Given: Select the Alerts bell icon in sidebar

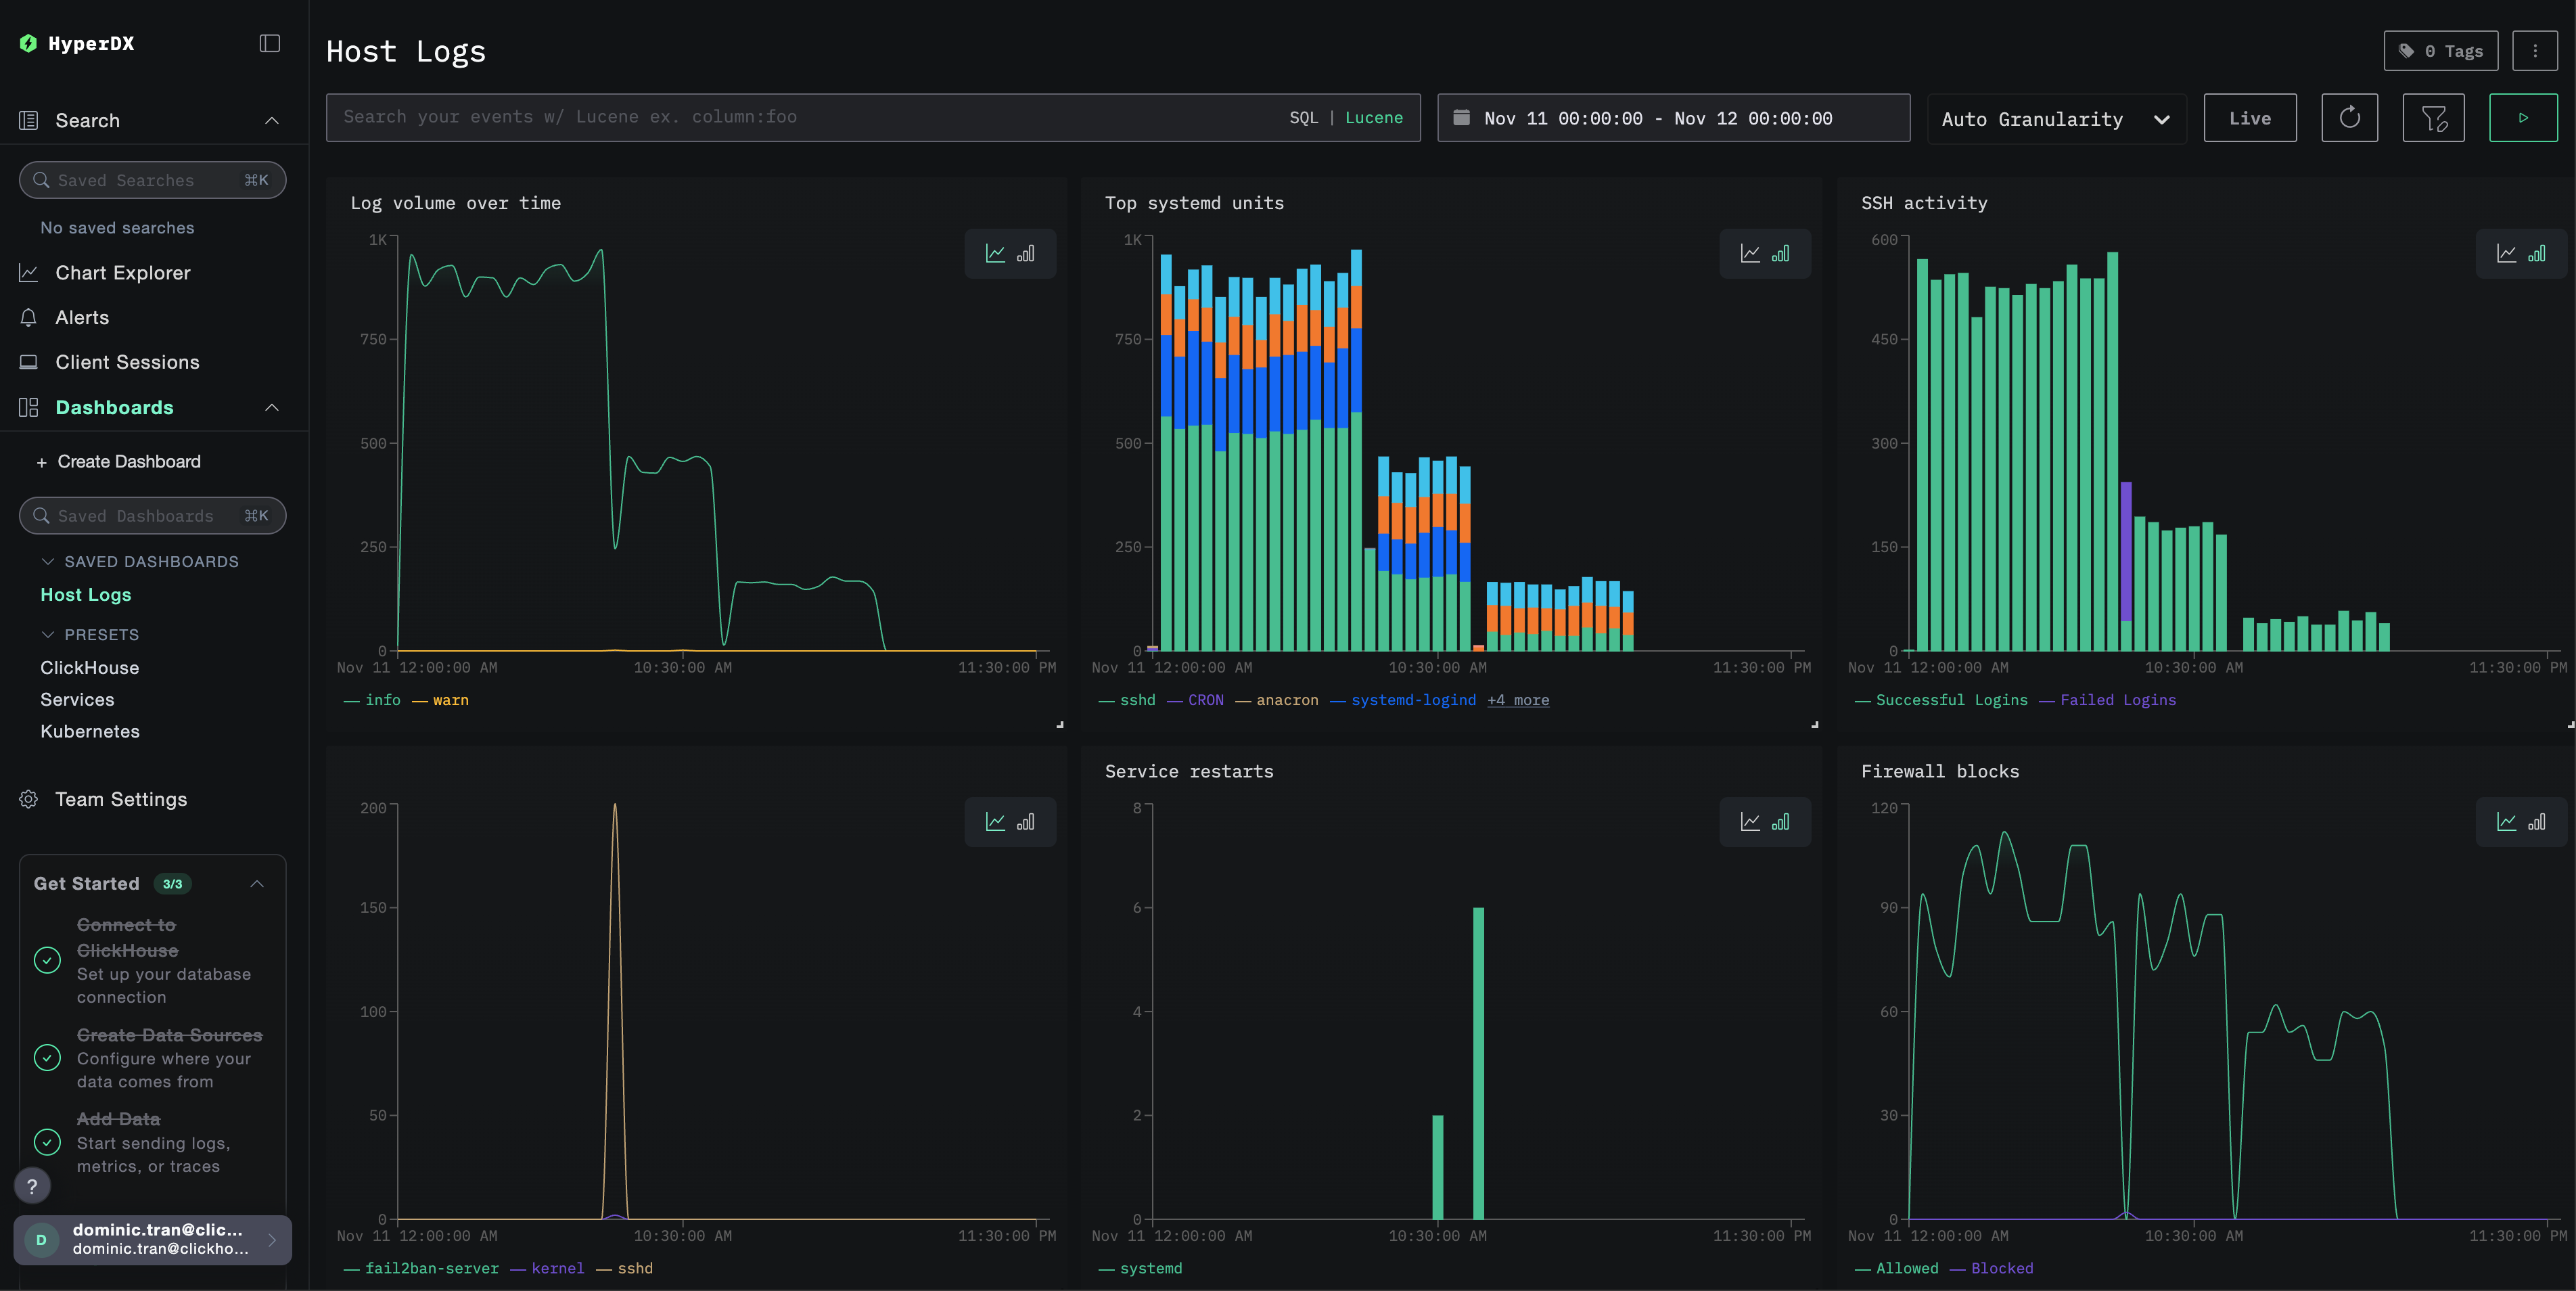Looking at the screenshot, I should 28,317.
